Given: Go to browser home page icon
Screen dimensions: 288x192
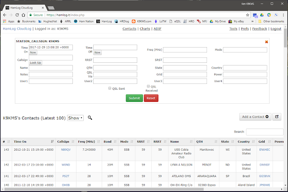Looking at the screenshot, I should point(23,15).
